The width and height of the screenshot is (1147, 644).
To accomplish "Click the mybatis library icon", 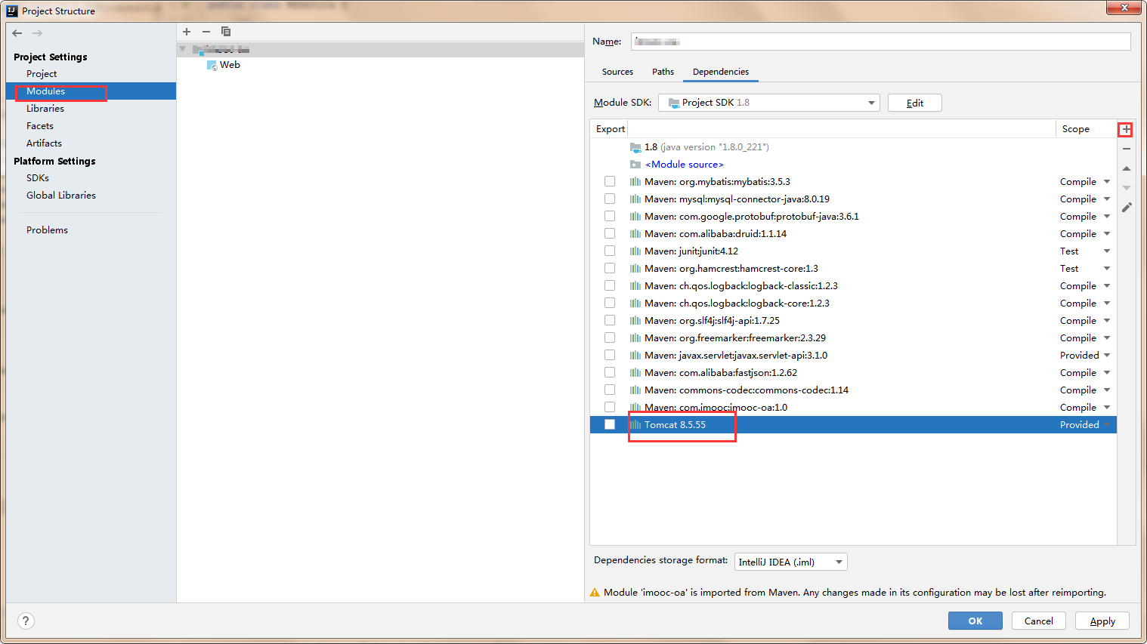I will 635,182.
